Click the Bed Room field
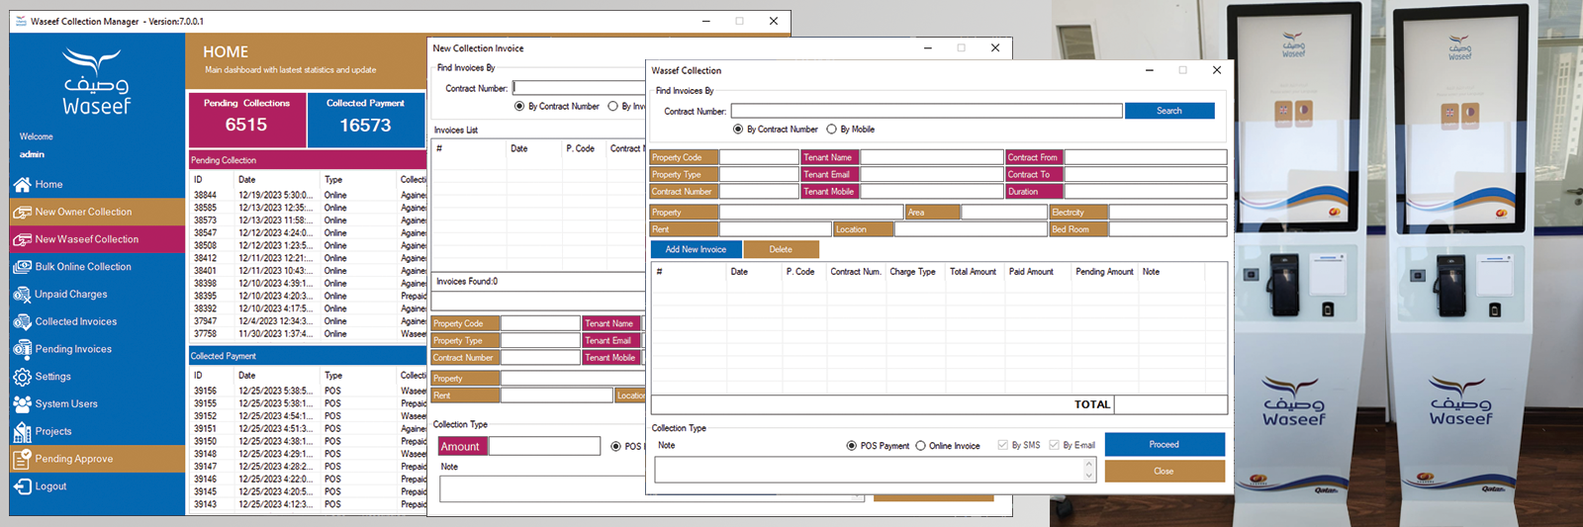Screen dimensions: 1583x527 [1167, 229]
